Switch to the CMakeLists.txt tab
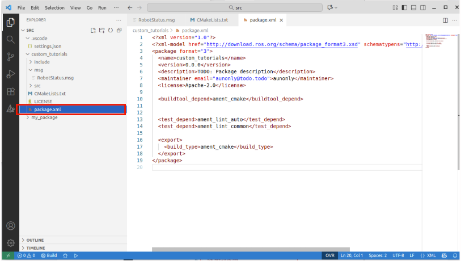The height and width of the screenshot is (261, 461). click(209, 20)
